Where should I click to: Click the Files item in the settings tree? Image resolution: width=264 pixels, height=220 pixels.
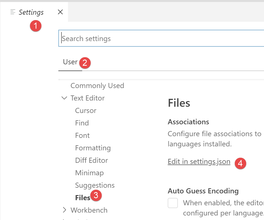click(x=82, y=198)
